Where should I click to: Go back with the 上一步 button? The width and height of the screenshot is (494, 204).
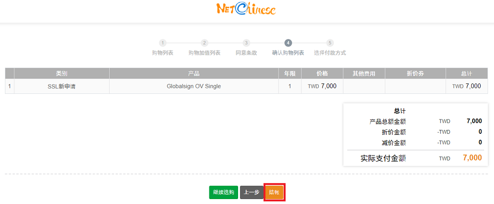tap(251, 192)
